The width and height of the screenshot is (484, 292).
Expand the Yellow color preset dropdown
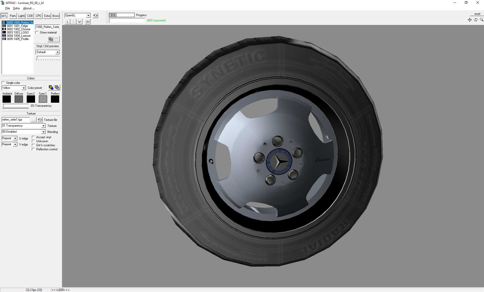point(23,88)
